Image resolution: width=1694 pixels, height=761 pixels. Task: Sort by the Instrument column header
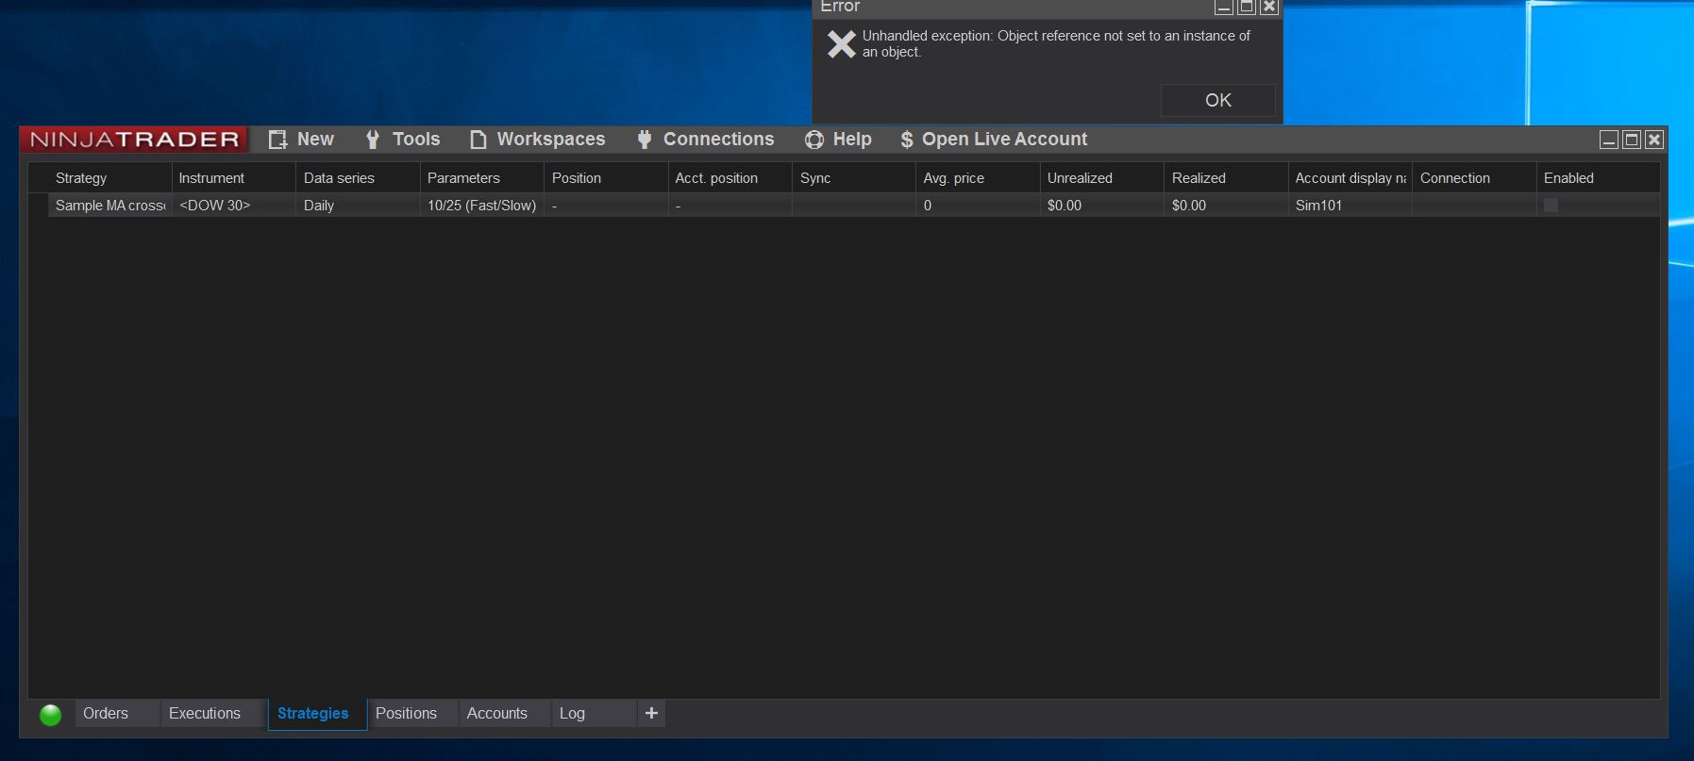point(234,177)
